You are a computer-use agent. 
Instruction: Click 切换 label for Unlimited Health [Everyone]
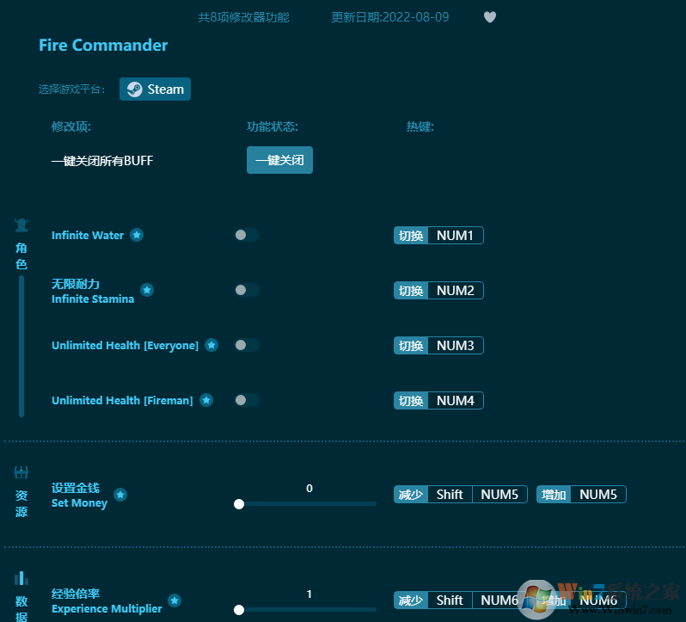pos(411,346)
